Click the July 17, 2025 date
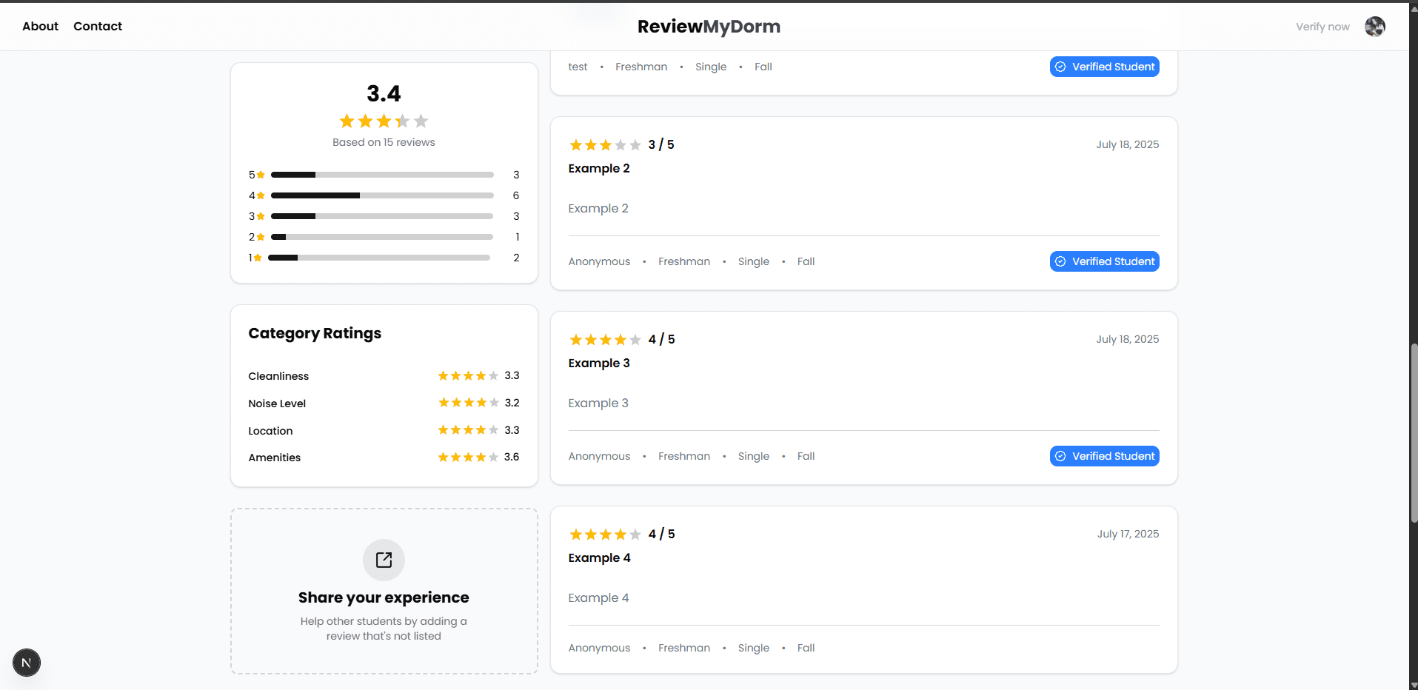 coord(1128,534)
